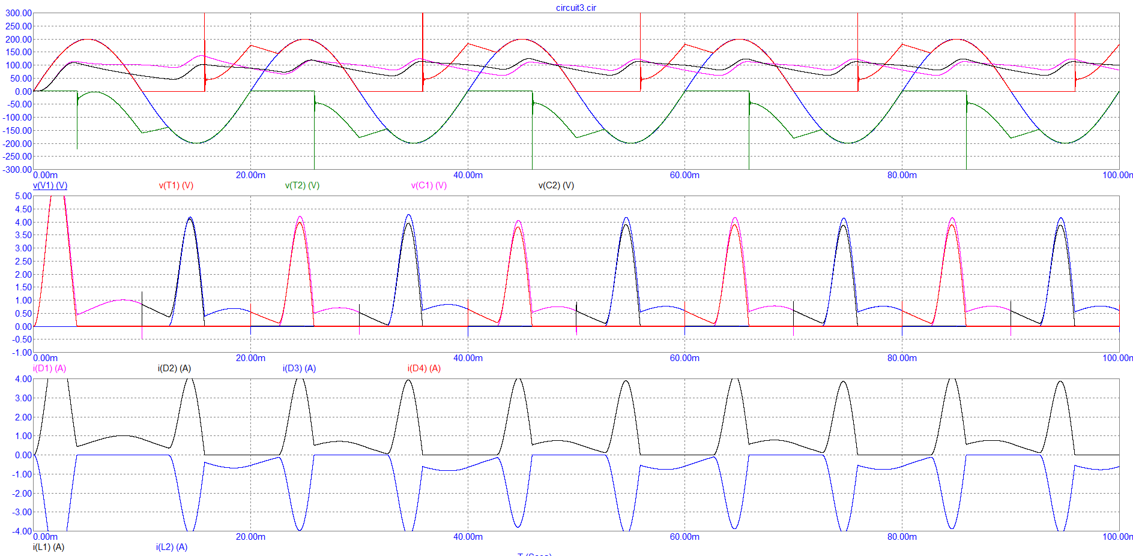Click the -0.50 value on diode current axis
This screenshot has width=1133, height=556.
(22, 339)
